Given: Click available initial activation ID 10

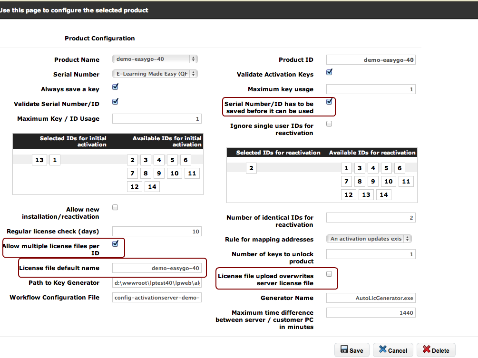Looking at the screenshot, I should [x=175, y=174].
